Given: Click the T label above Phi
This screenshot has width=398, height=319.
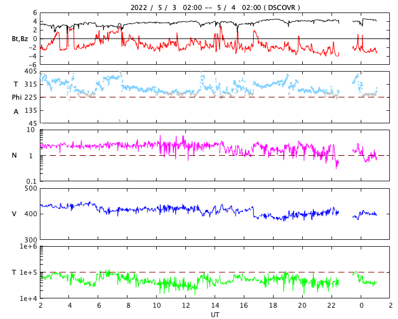Looking at the screenshot, I should tap(16, 84).
